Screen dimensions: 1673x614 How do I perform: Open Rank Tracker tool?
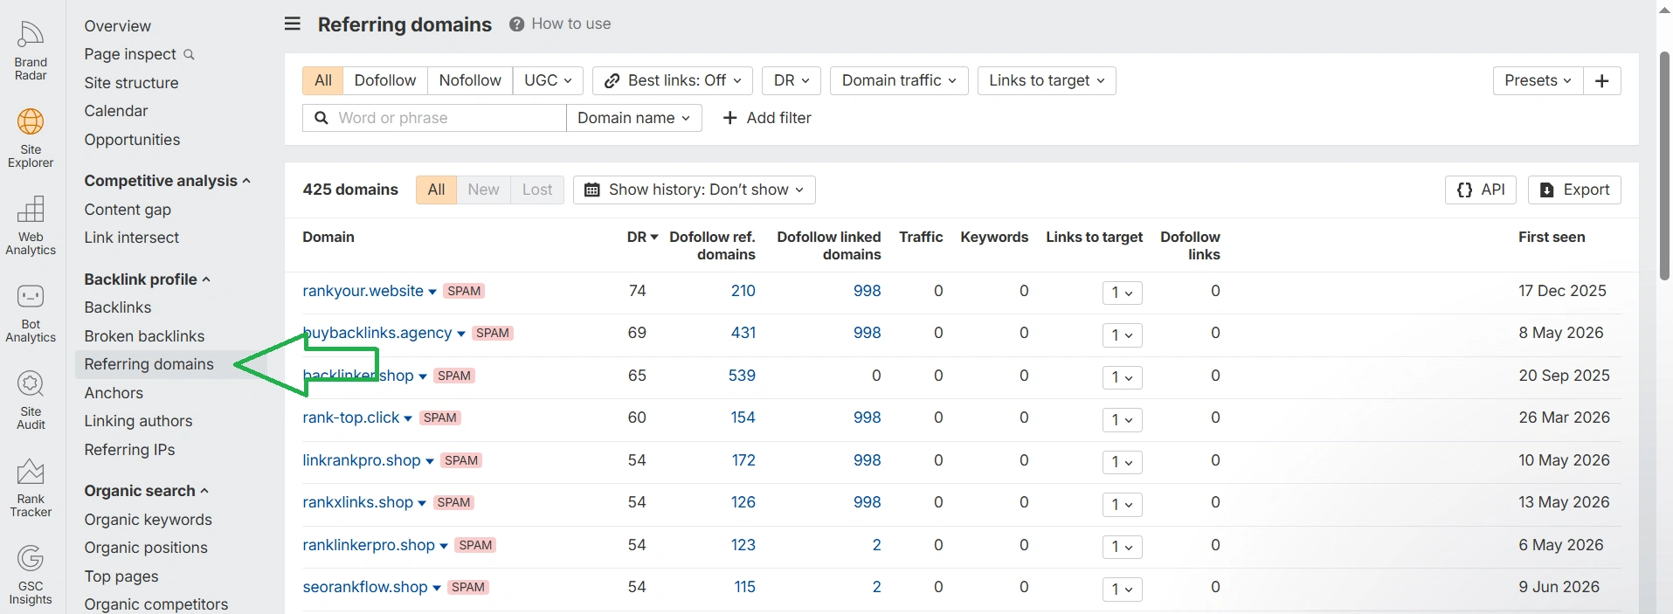coord(31,488)
